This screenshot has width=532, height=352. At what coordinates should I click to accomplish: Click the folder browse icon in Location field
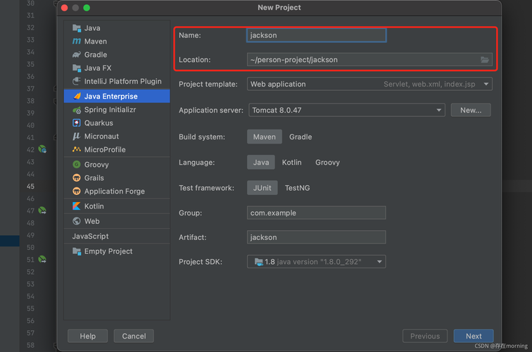click(485, 60)
